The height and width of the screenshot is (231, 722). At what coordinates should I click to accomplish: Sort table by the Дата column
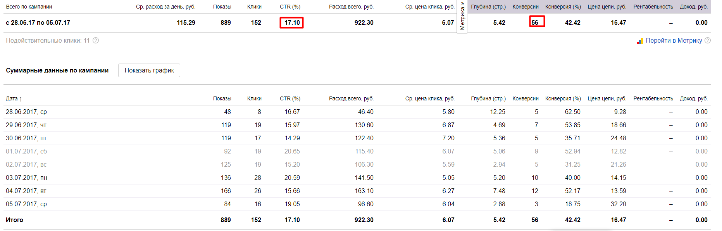tap(12, 98)
